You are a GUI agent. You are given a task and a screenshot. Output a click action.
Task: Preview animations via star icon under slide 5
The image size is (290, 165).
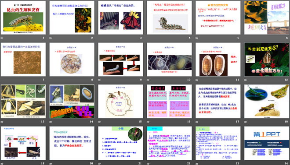coord(197,38)
